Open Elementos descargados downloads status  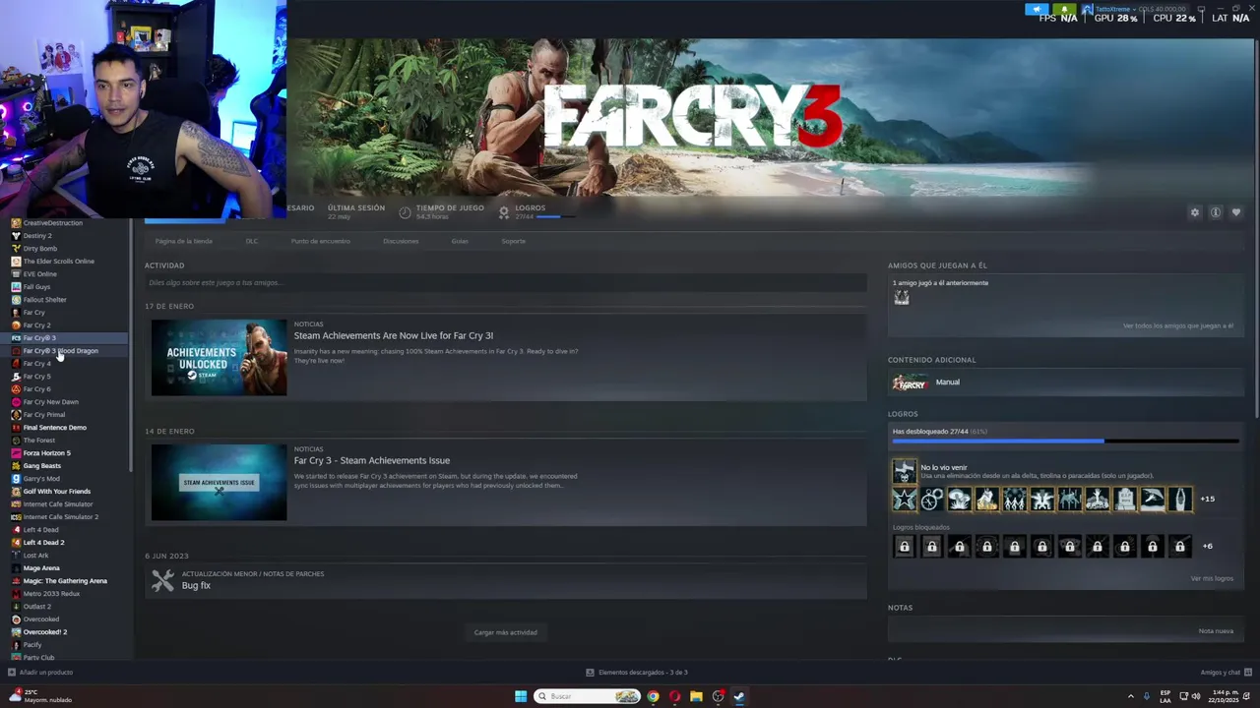tap(637, 673)
